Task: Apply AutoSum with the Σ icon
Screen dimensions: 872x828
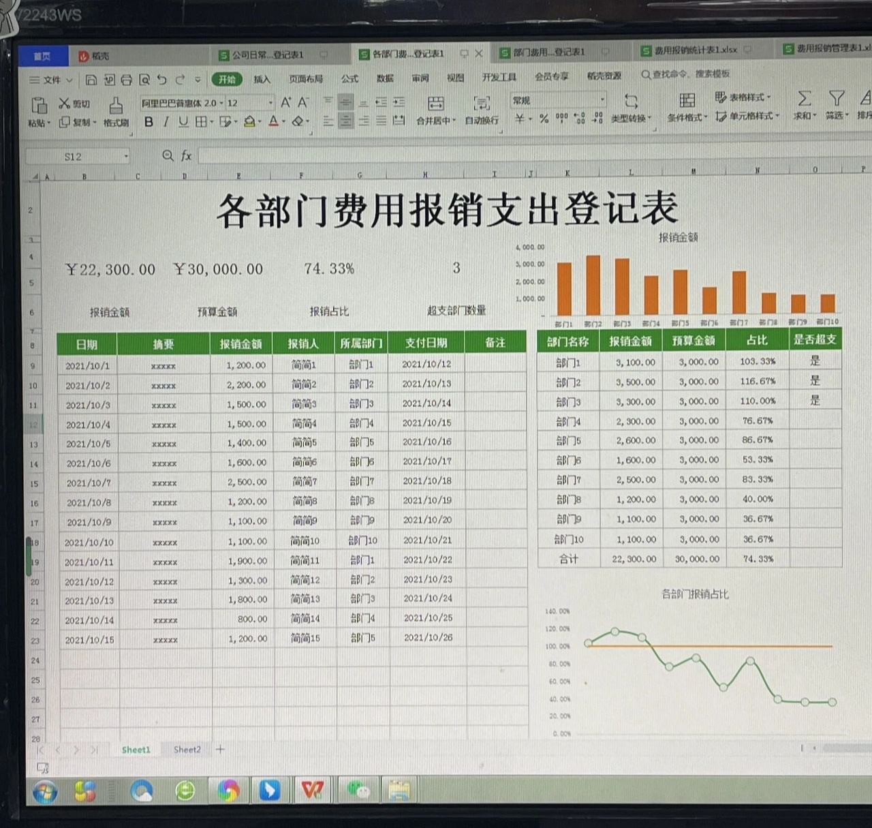Action: tap(805, 101)
